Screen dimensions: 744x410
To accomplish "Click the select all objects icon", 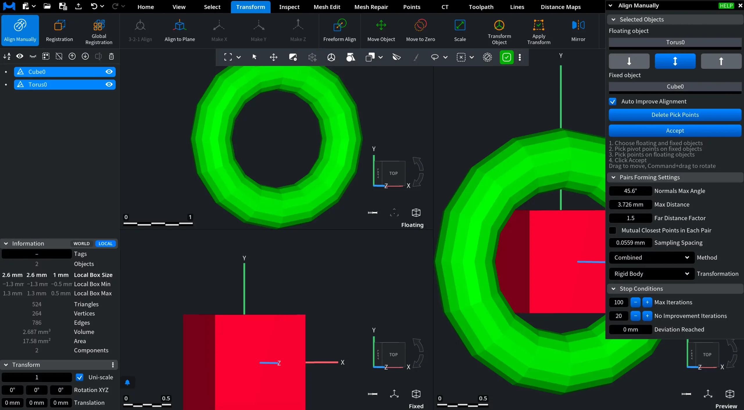I will pos(46,56).
